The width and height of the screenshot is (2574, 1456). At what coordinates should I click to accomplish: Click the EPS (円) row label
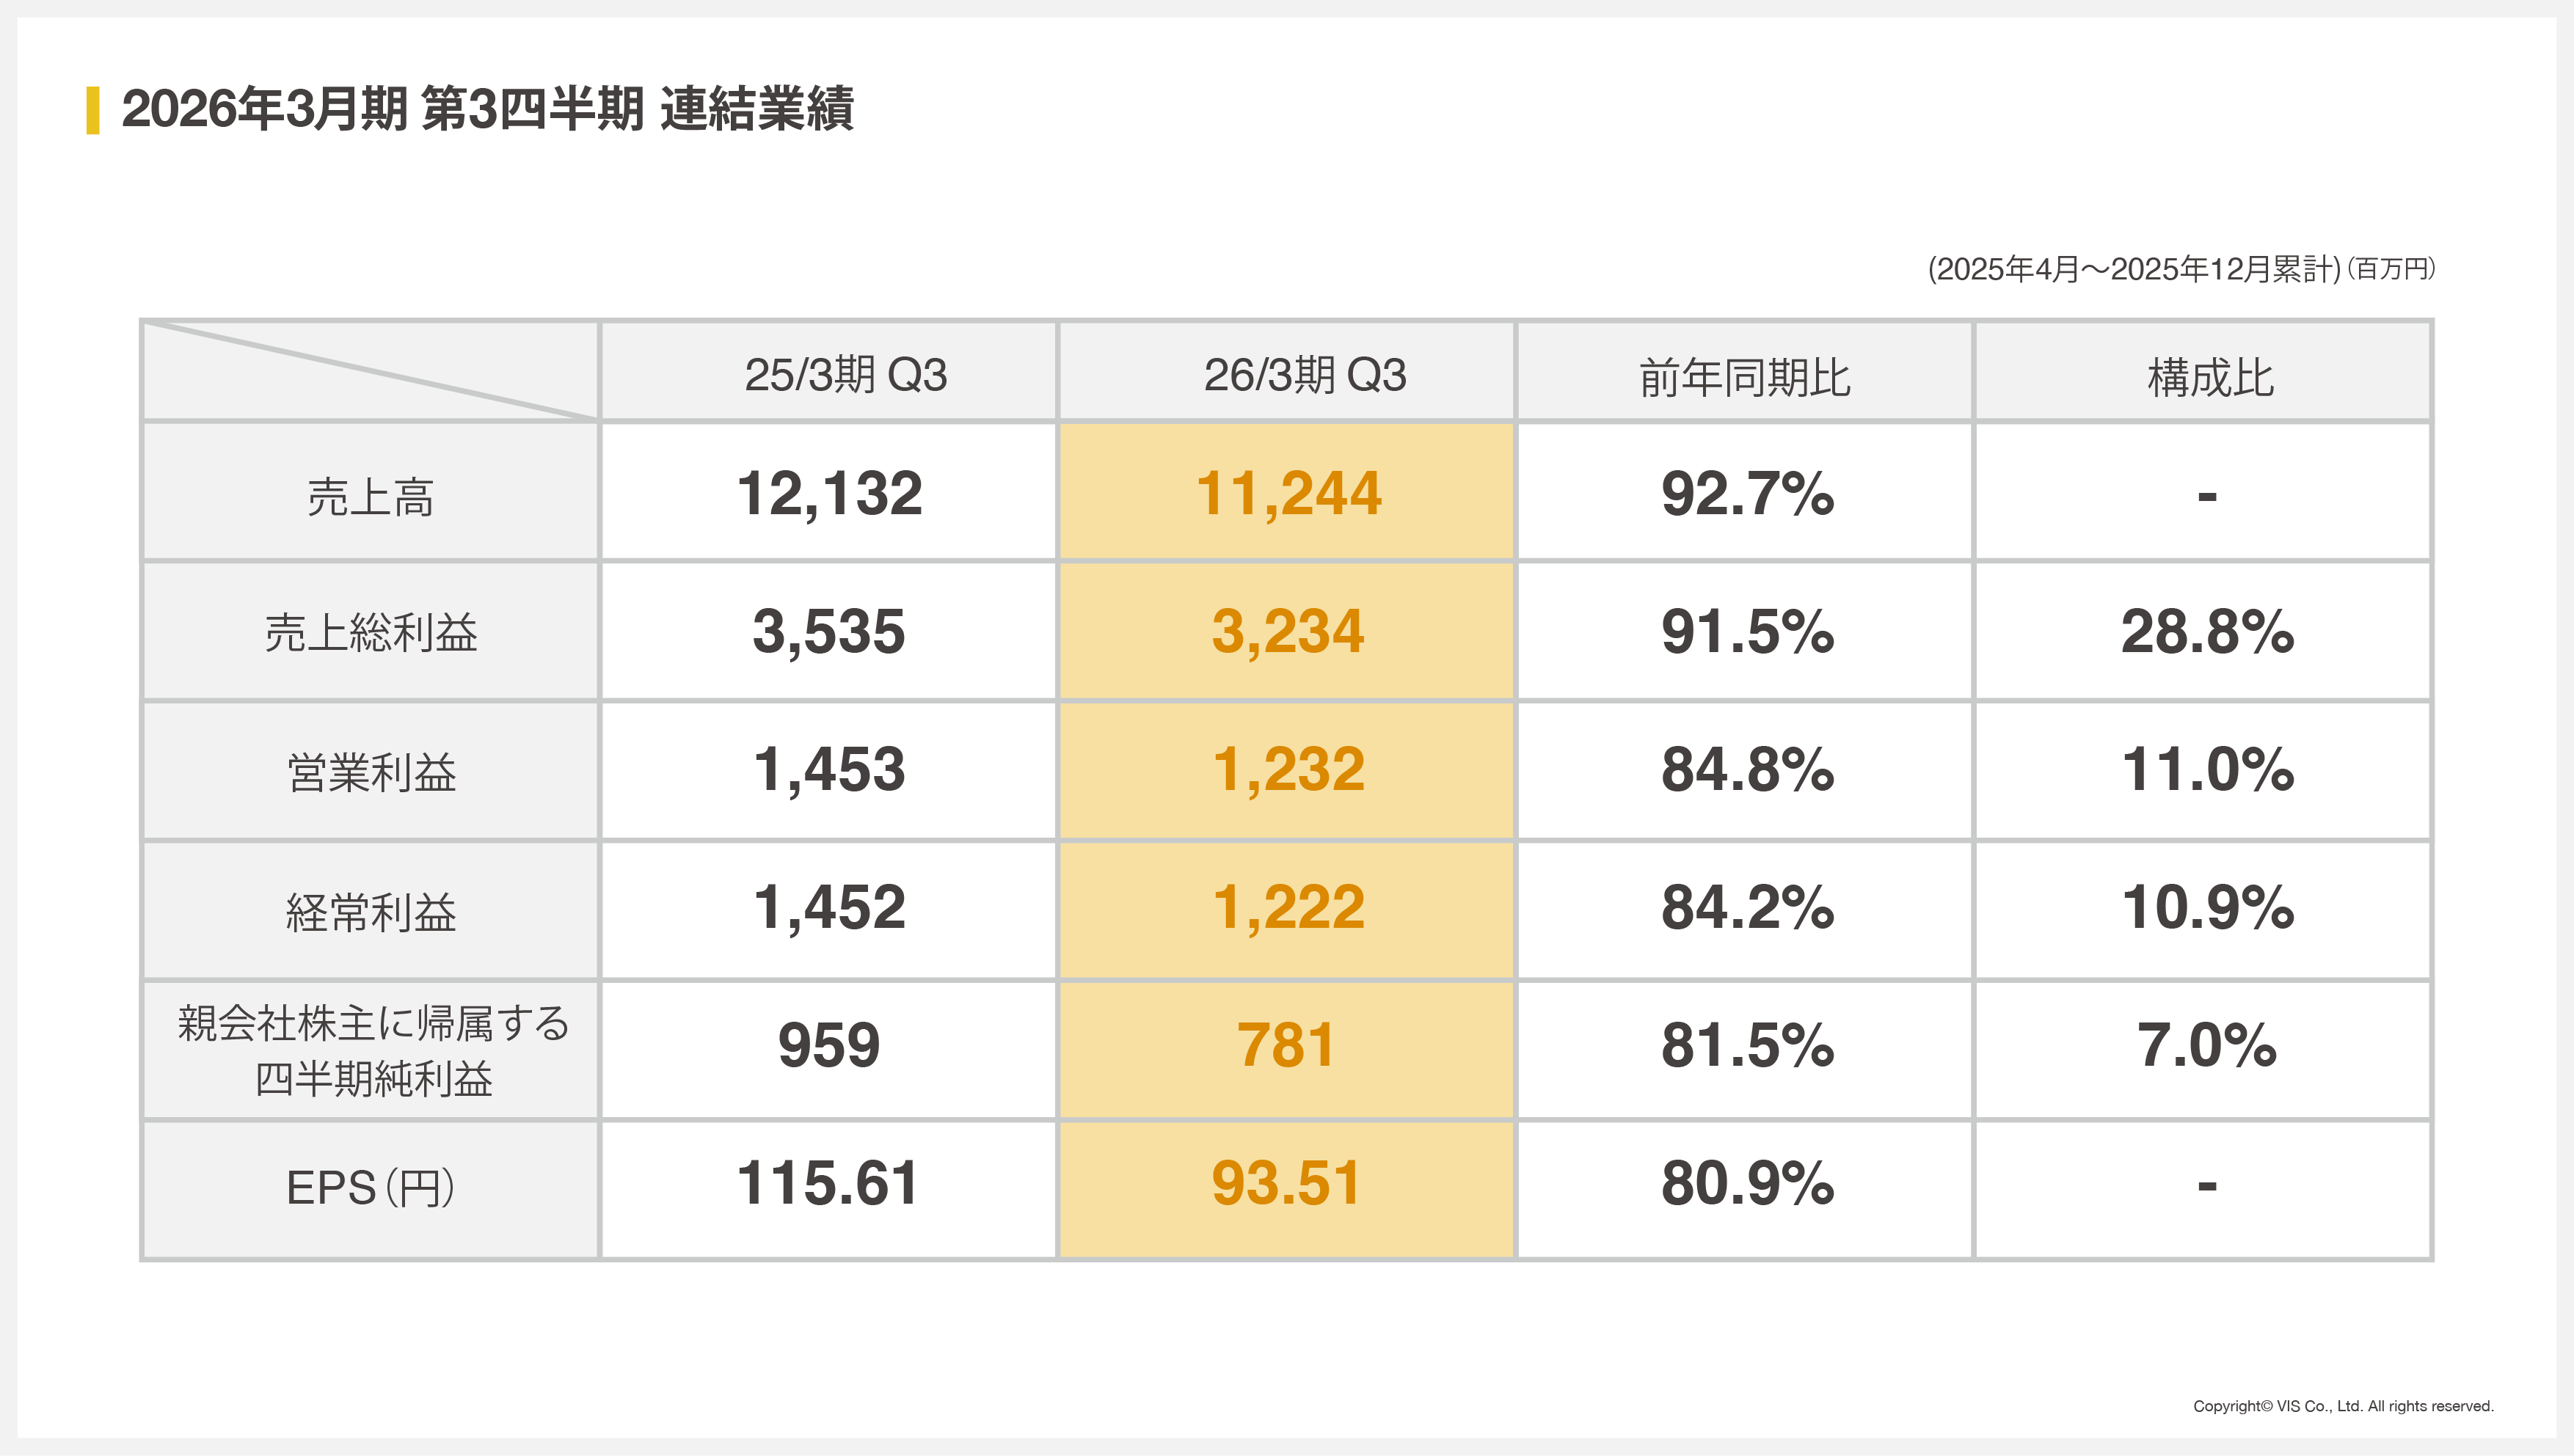pyautogui.click(x=370, y=1188)
